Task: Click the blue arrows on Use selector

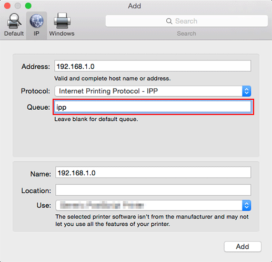Action: point(247,205)
